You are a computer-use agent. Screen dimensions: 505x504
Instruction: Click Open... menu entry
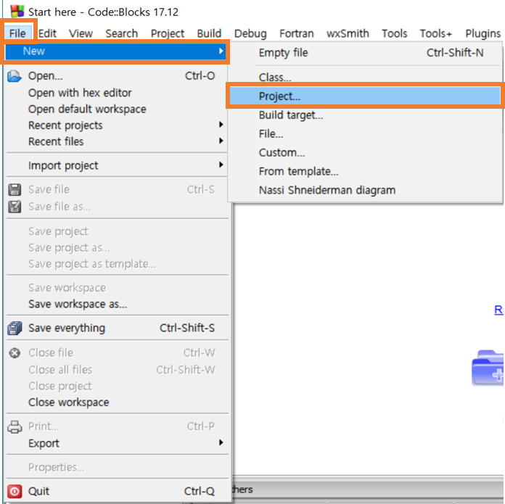coord(117,76)
